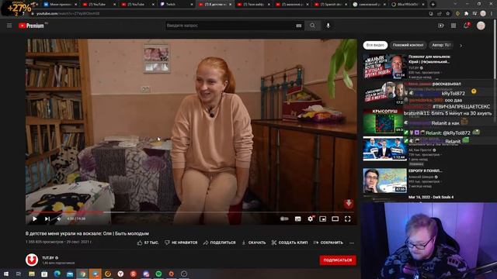
Task: Open the player settings gear
Action: (x=311, y=219)
